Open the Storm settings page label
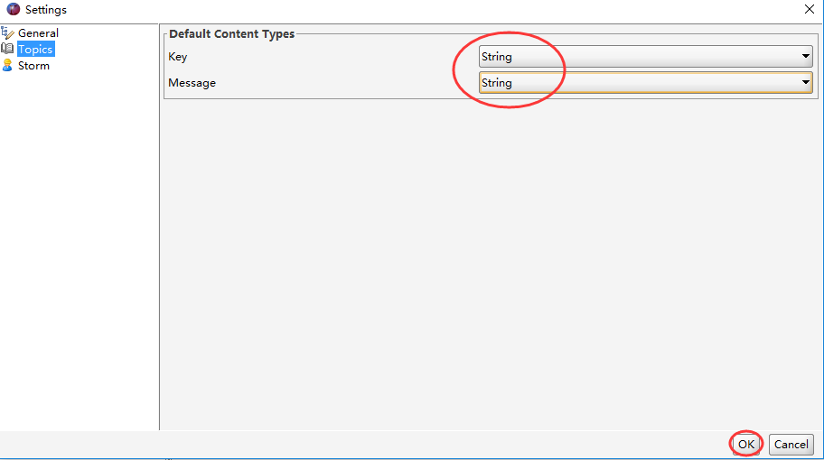The image size is (824, 460). 33,66
